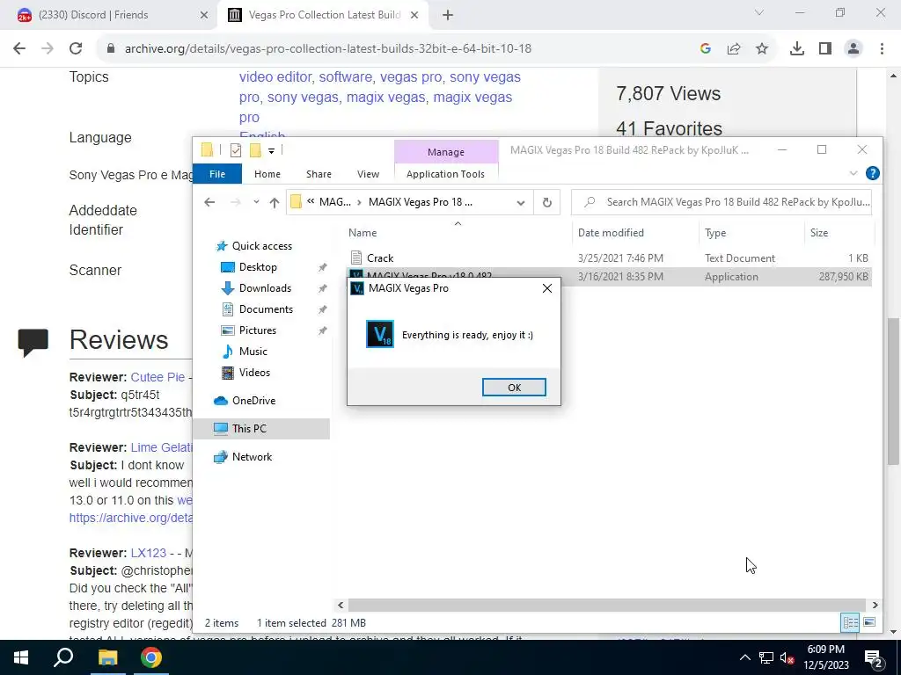Click the Properties checkmark icon in title bar

[x=235, y=150]
